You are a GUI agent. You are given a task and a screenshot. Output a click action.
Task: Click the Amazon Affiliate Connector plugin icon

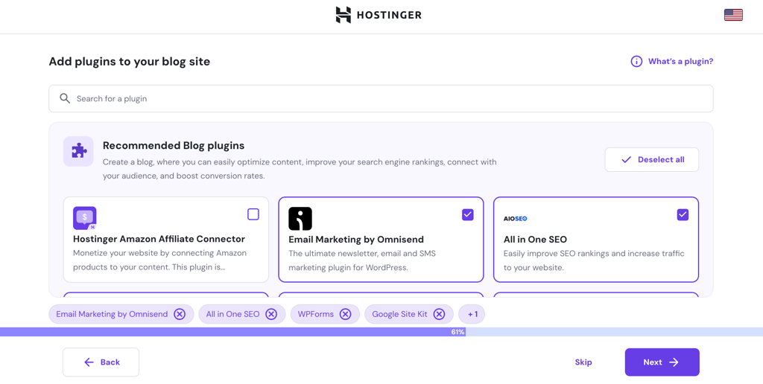pos(85,218)
